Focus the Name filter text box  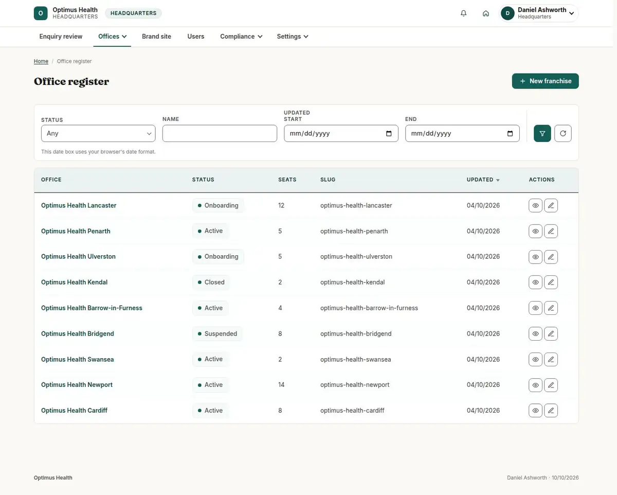click(220, 133)
